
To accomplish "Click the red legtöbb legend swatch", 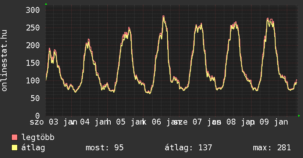I will click(x=15, y=138).
